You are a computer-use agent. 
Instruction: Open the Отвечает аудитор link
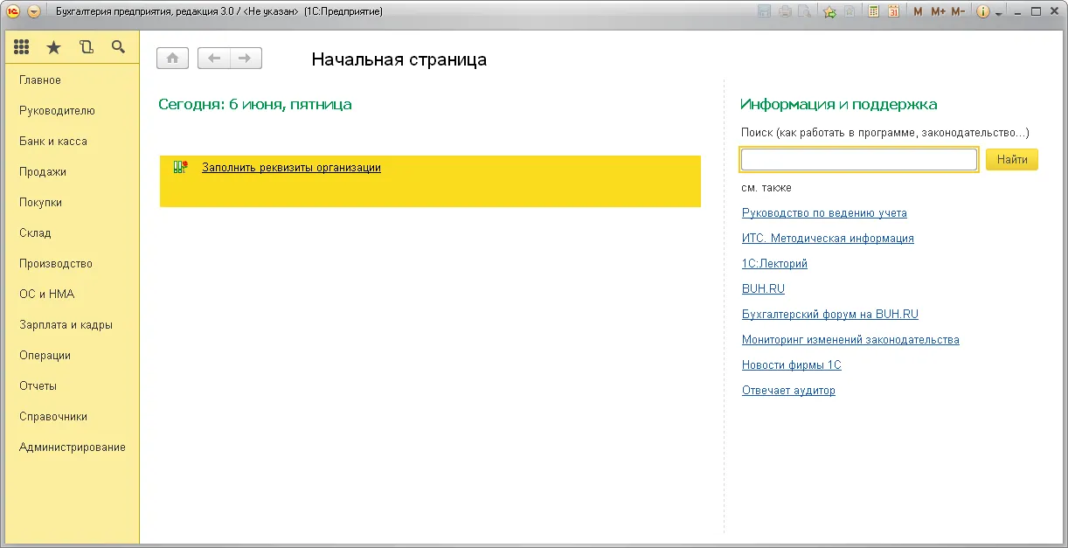tap(787, 390)
